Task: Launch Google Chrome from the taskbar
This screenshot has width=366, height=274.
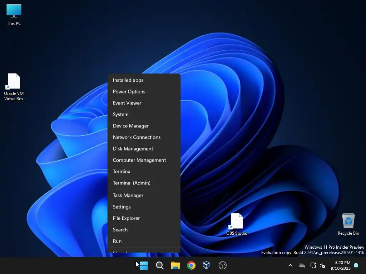Action: coord(191,265)
